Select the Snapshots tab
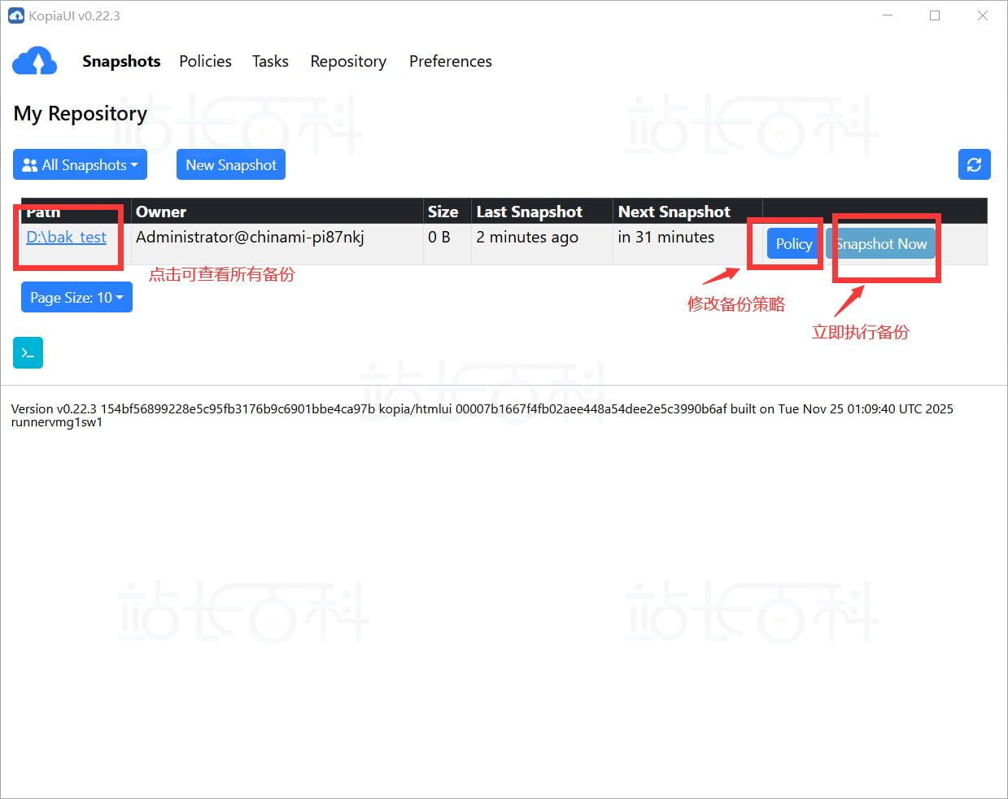The image size is (1008, 799). [121, 61]
